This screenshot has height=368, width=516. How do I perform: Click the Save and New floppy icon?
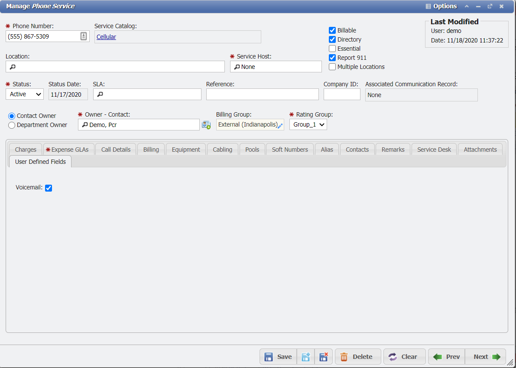pyautogui.click(x=306, y=356)
